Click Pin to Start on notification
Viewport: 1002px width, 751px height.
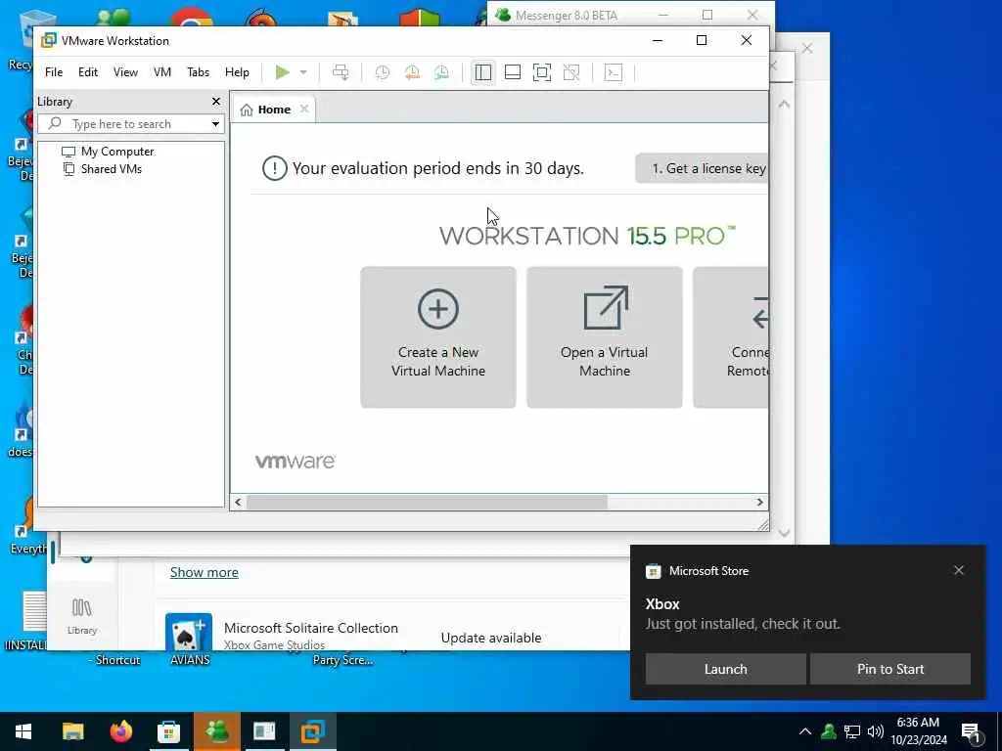(890, 669)
